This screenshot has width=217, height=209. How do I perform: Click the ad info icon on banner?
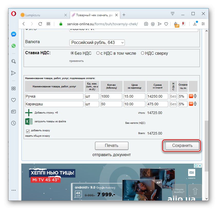click(x=196, y=166)
